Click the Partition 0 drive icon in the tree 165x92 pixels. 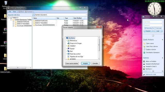pyautogui.click(x=11, y=18)
